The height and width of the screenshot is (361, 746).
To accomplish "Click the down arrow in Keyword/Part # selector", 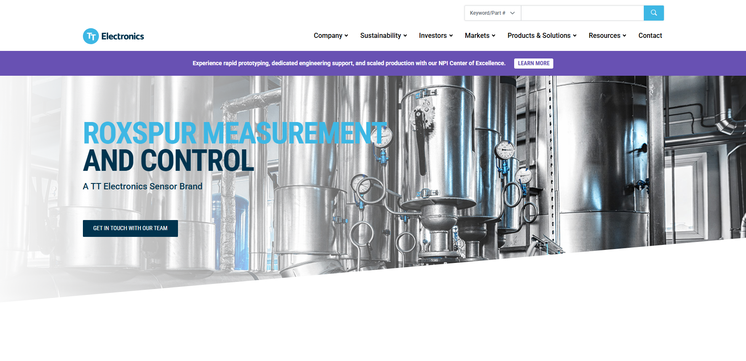I will (512, 13).
